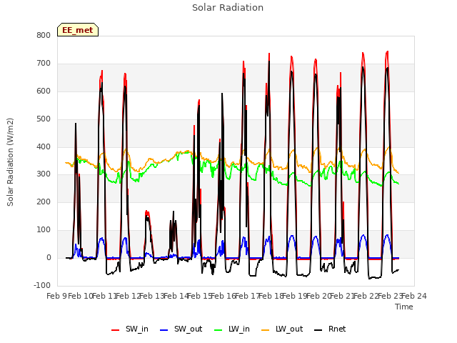This screenshot has height=343, width=457.
Task: Click the Feb 12 x-axis tick label
Action: pyautogui.click(x=129, y=296)
